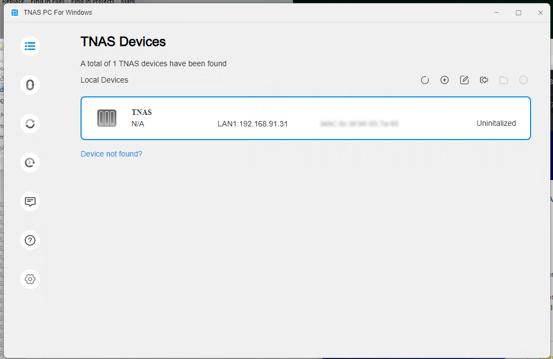
Task: Maximize the TNAS PC window
Action: click(x=519, y=13)
